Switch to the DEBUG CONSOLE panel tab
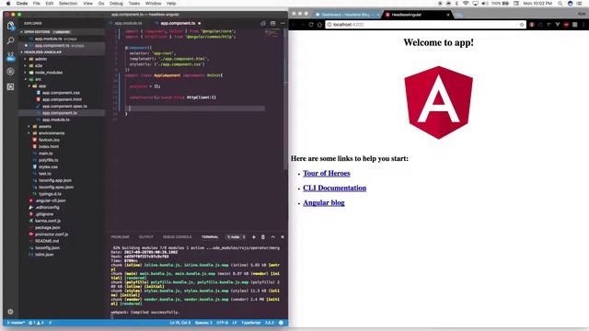The image size is (589, 331). tap(177, 237)
